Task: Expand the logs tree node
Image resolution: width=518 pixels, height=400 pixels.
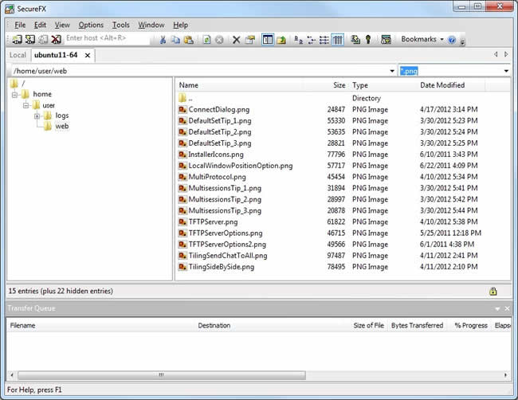Action: pos(37,116)
